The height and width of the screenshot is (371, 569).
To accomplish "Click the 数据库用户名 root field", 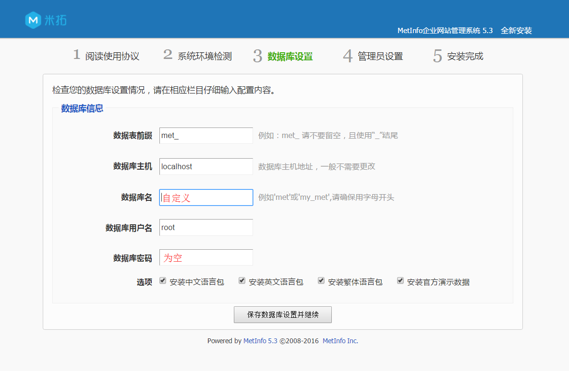I will pyautogui.click(x=206, y=228).
